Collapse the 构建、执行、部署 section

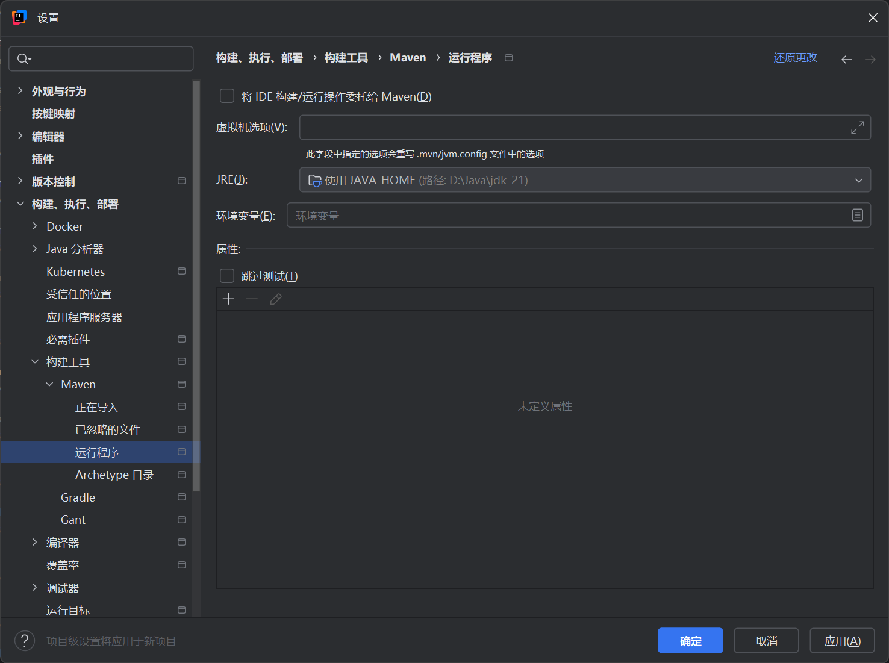(20, 204)
